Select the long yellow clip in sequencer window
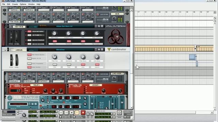The height and width of the screenshot is (122, 218). click(165, 48)
